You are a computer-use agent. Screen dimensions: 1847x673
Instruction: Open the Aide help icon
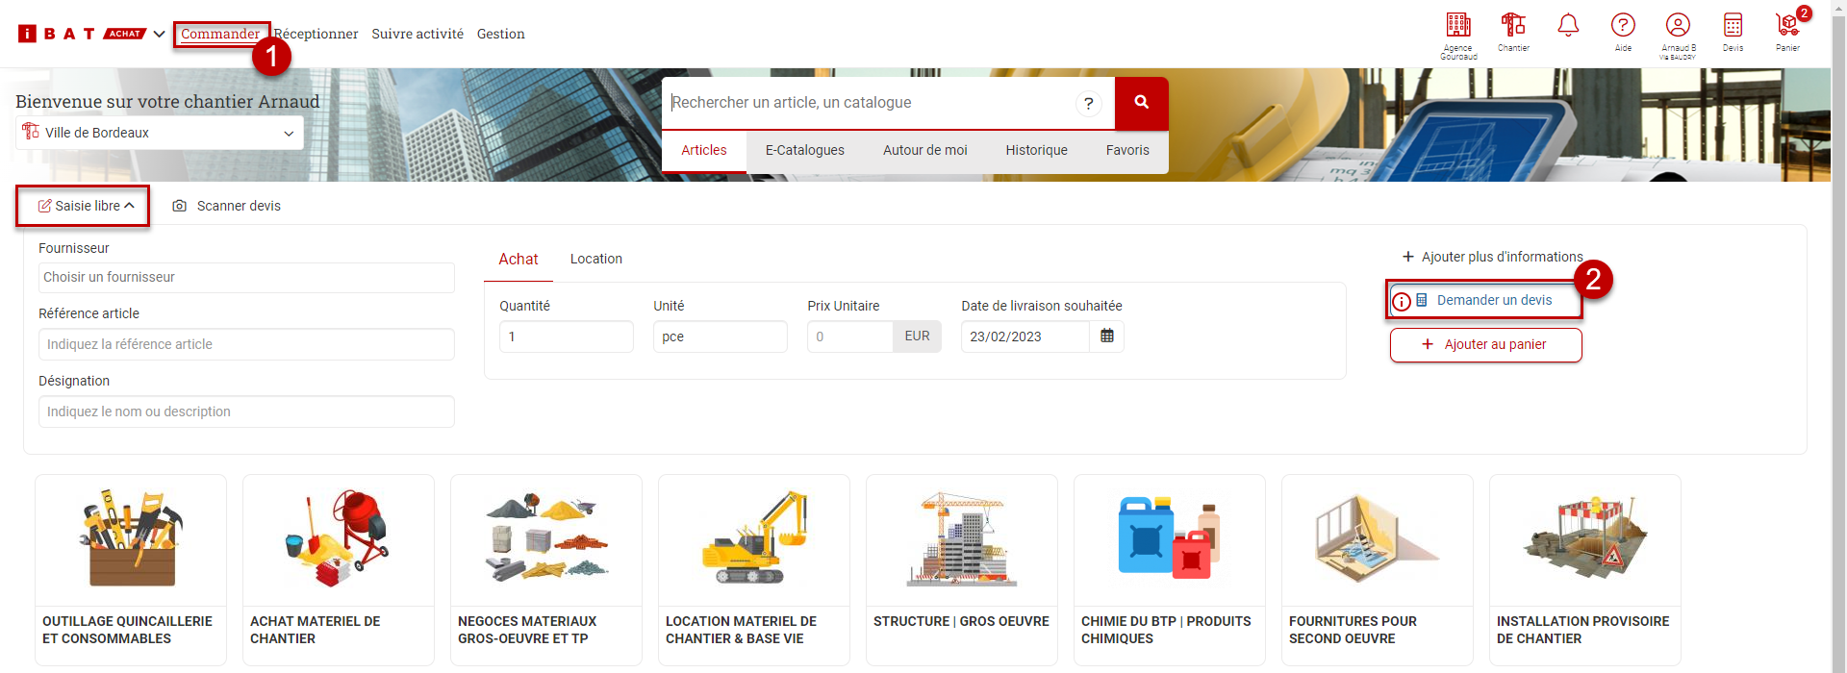coord(1623,26)
